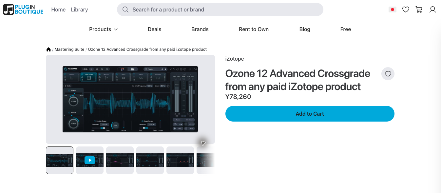441x193 pixels.
Task: Add product to wishlist with heart button
Action: coord(388,74)
